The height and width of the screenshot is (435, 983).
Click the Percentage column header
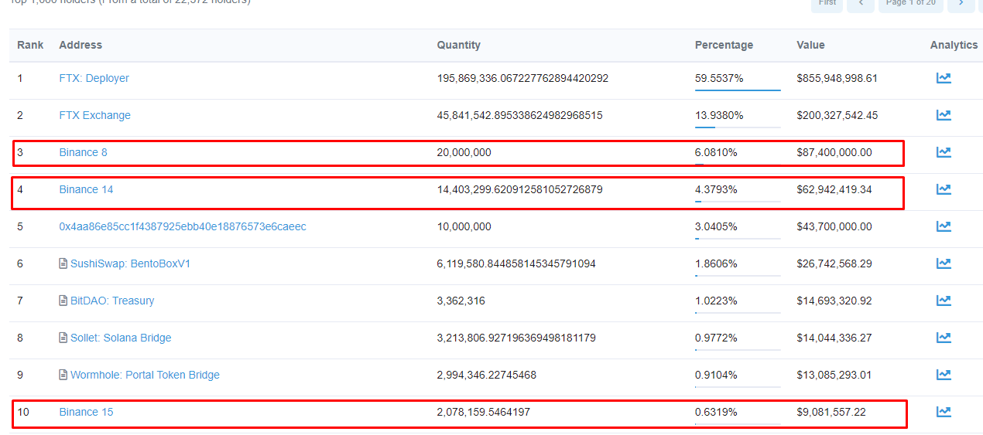click(x=724, y=45)
